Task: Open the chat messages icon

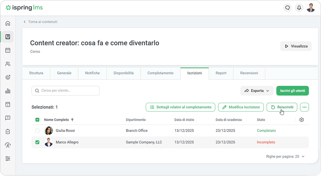Action: [x=288, y=8]
